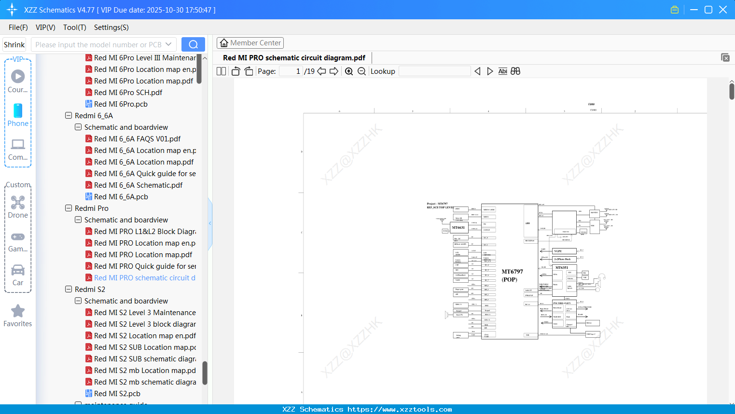The width and height of the screenshot is (735, 414).
Task: Toggle whole-word search with binoculars icon
Action: coord(515,71)
